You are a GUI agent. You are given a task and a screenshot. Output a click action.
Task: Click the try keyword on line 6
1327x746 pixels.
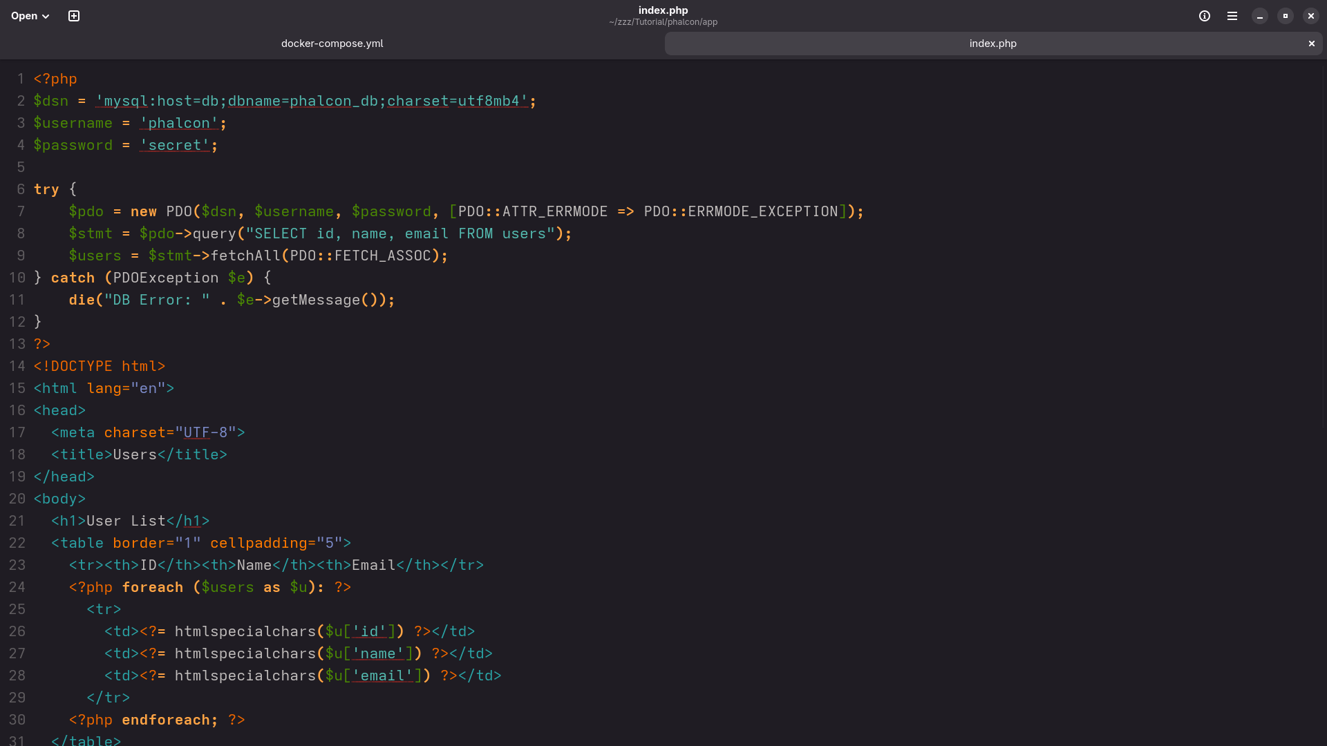point(46,189)
